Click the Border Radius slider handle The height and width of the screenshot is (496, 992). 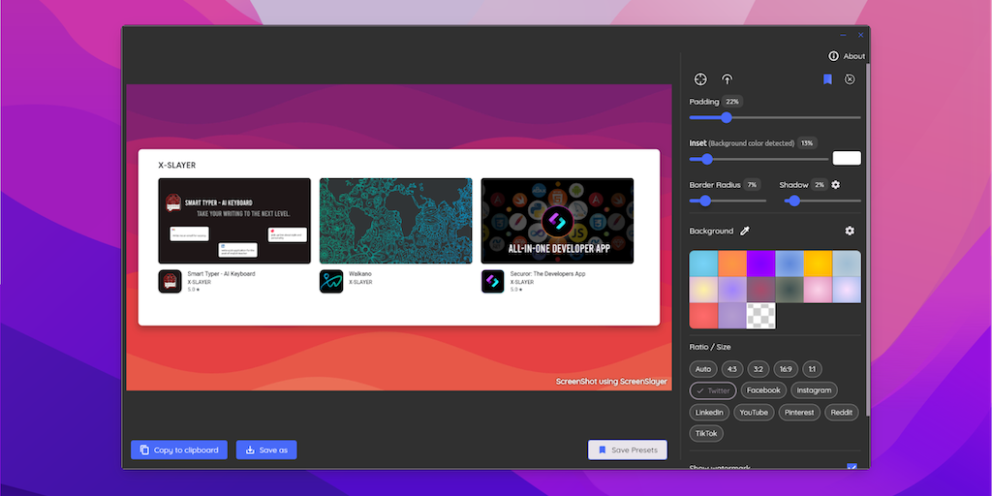[705, 201]
